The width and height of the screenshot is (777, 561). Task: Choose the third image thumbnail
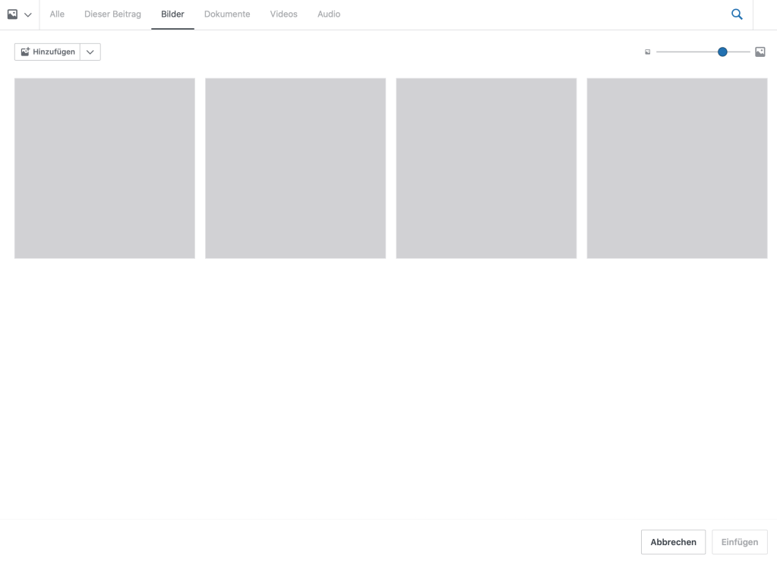point(486,169)
